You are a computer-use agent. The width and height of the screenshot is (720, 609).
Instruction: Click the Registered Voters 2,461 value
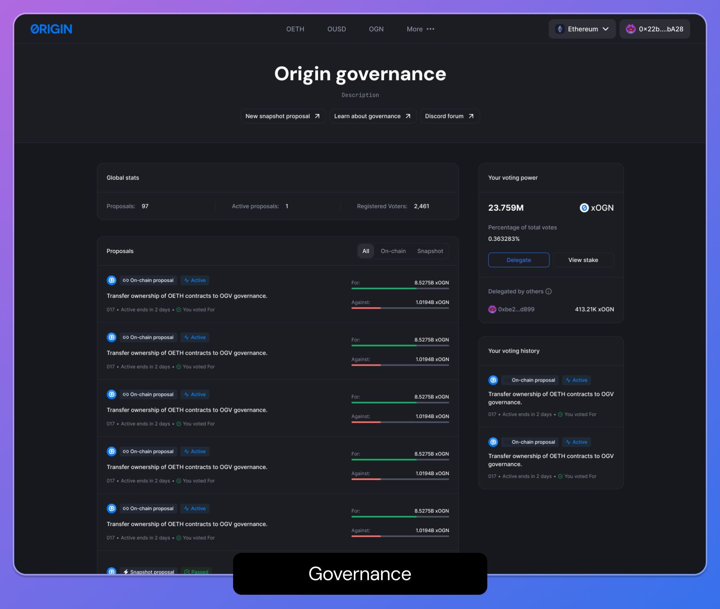point(421,206)
